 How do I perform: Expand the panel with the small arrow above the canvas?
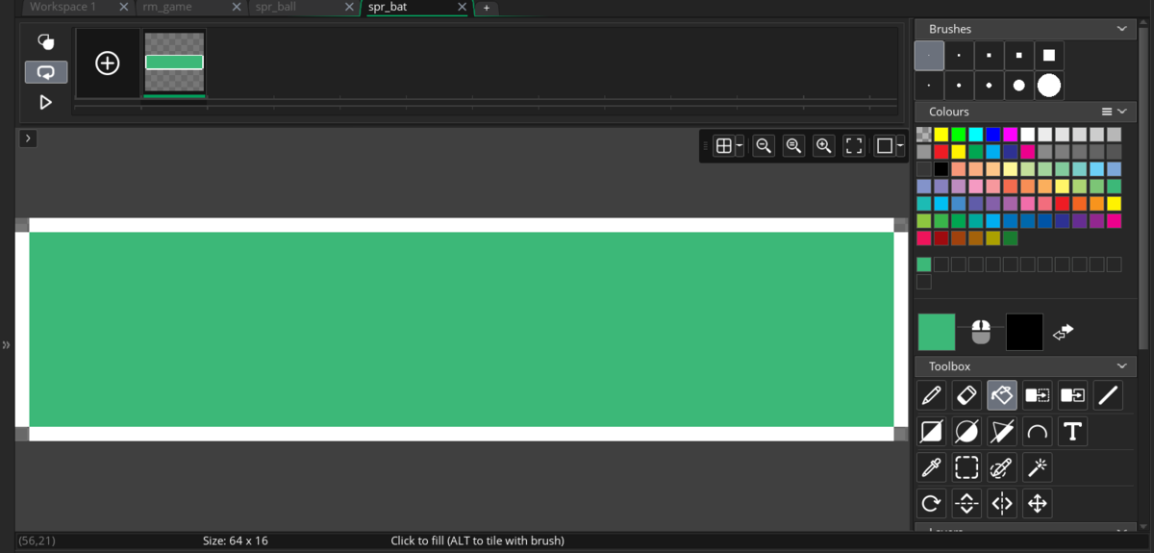click(28, 138)
